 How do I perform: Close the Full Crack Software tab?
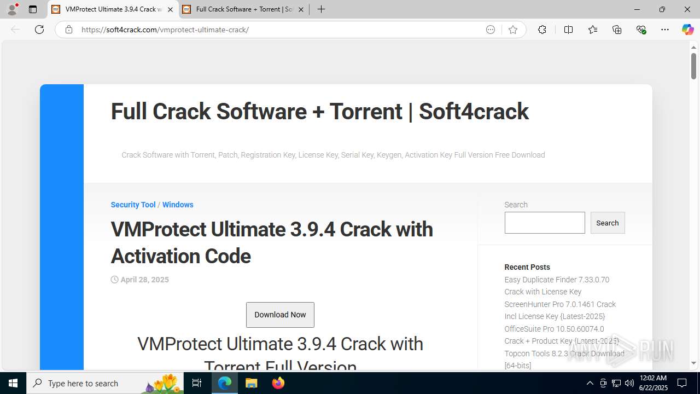(x=301, y=9)
